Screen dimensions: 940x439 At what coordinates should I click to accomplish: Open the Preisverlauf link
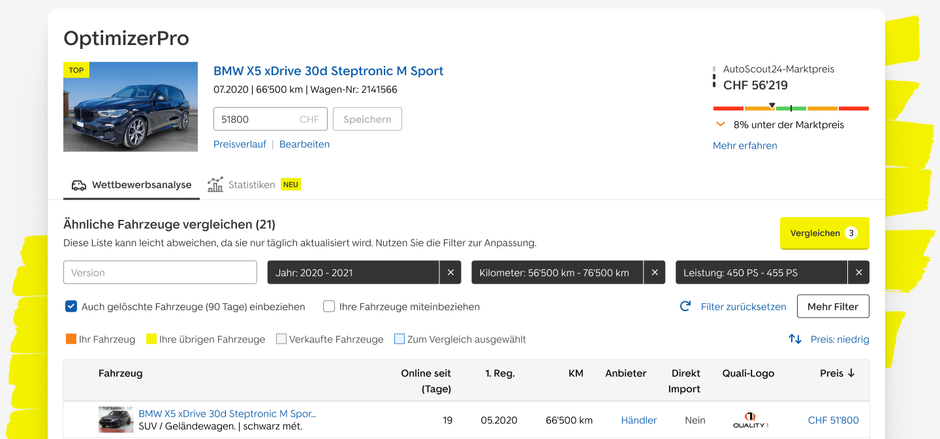(x=240, y=144)
